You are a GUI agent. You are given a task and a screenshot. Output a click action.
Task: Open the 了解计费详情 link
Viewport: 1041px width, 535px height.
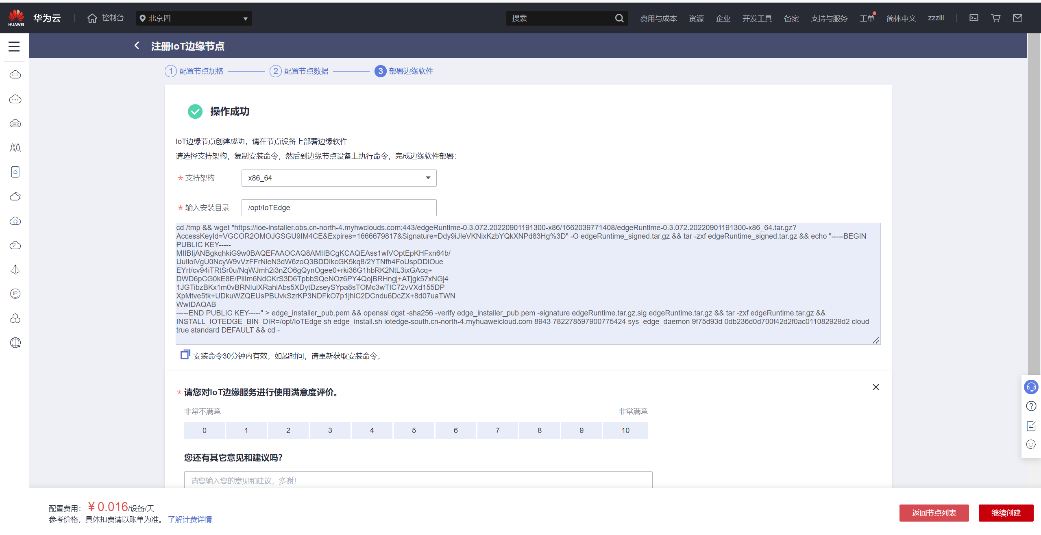[x=190, y=519]
